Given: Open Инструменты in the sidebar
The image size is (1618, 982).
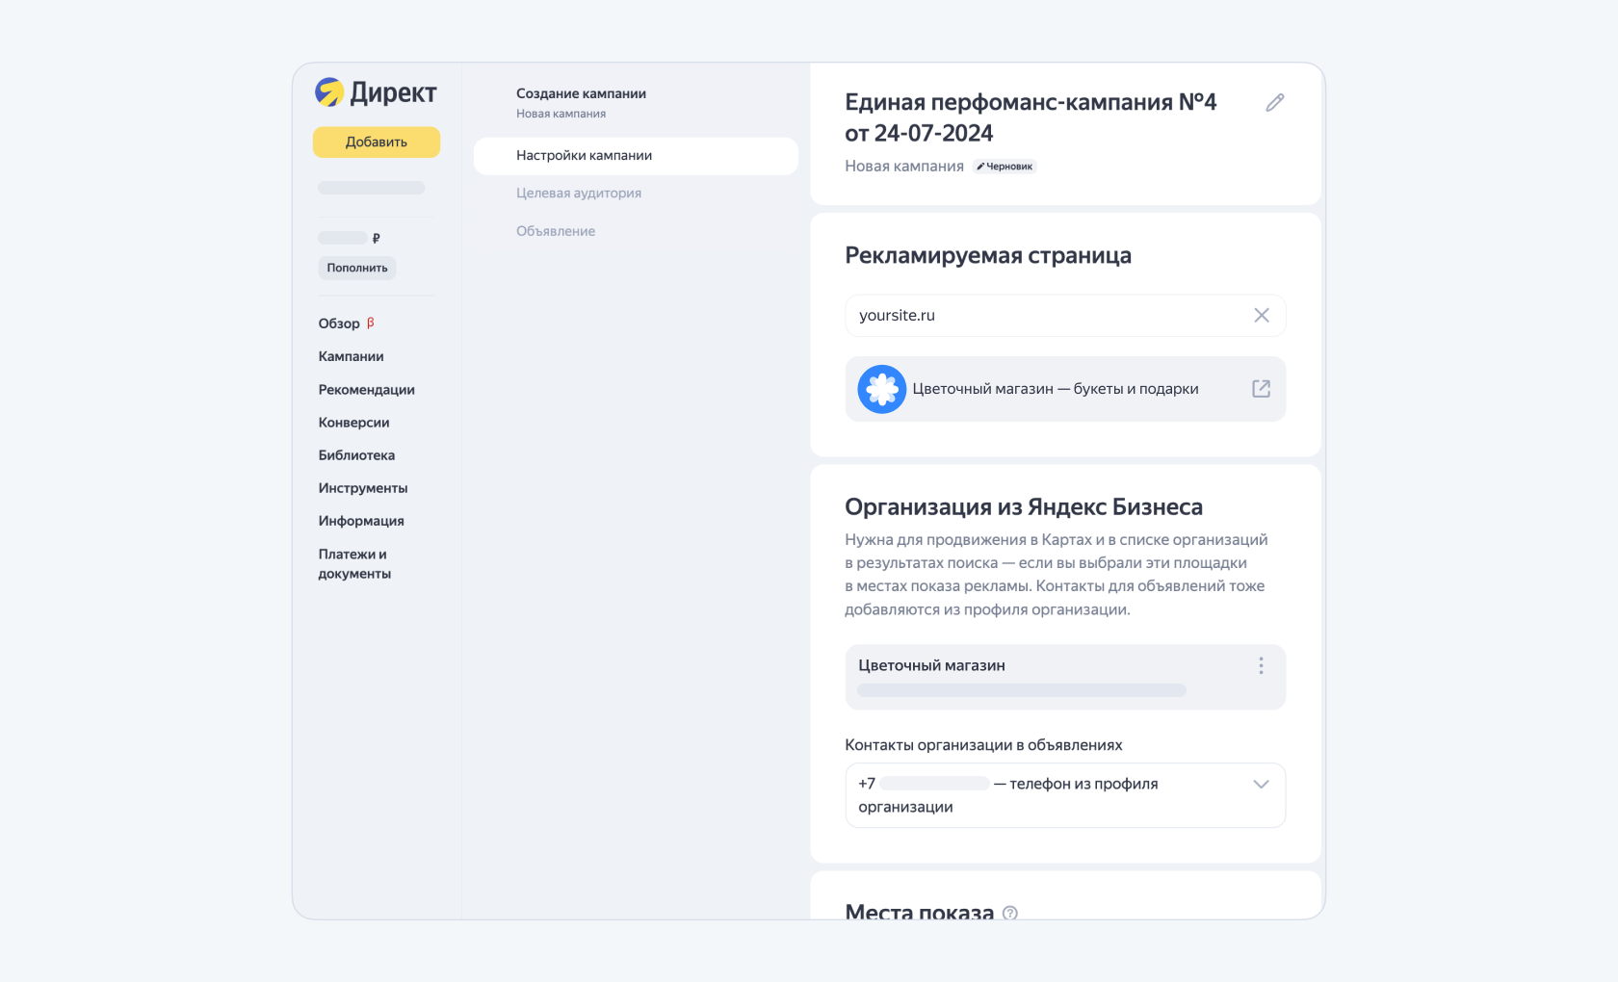Looking at the screenshot, I should pyautogui.click(x=363, y=488).
